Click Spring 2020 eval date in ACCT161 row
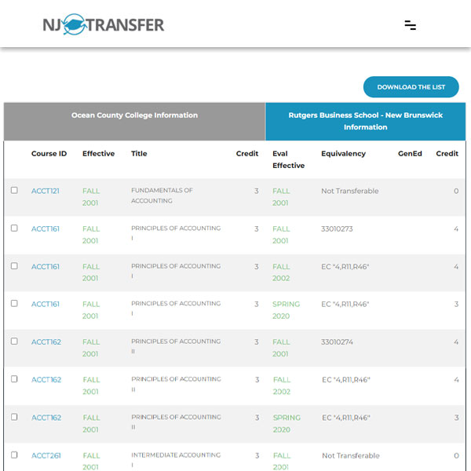Image resolution: width=471 pixels, height=471 pixels. click(x=286, y=310)
